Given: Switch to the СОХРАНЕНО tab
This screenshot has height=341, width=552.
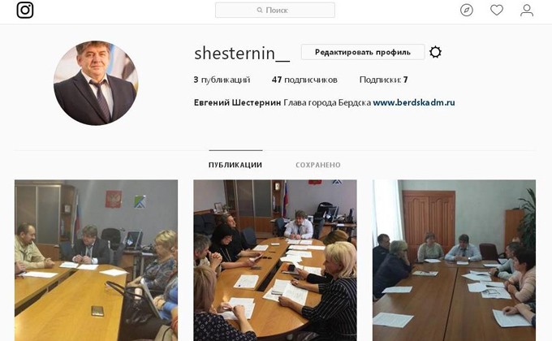Looking at the screenshot, I should [318, 165].
